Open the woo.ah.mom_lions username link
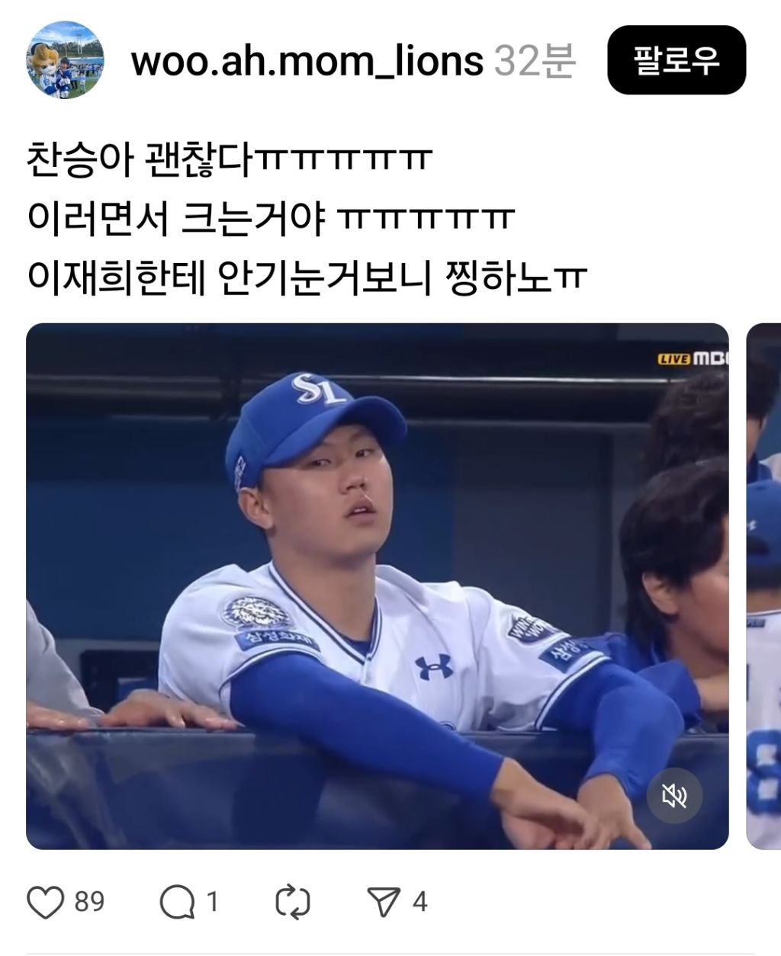781x956 pixels. (x=307, y=60)
